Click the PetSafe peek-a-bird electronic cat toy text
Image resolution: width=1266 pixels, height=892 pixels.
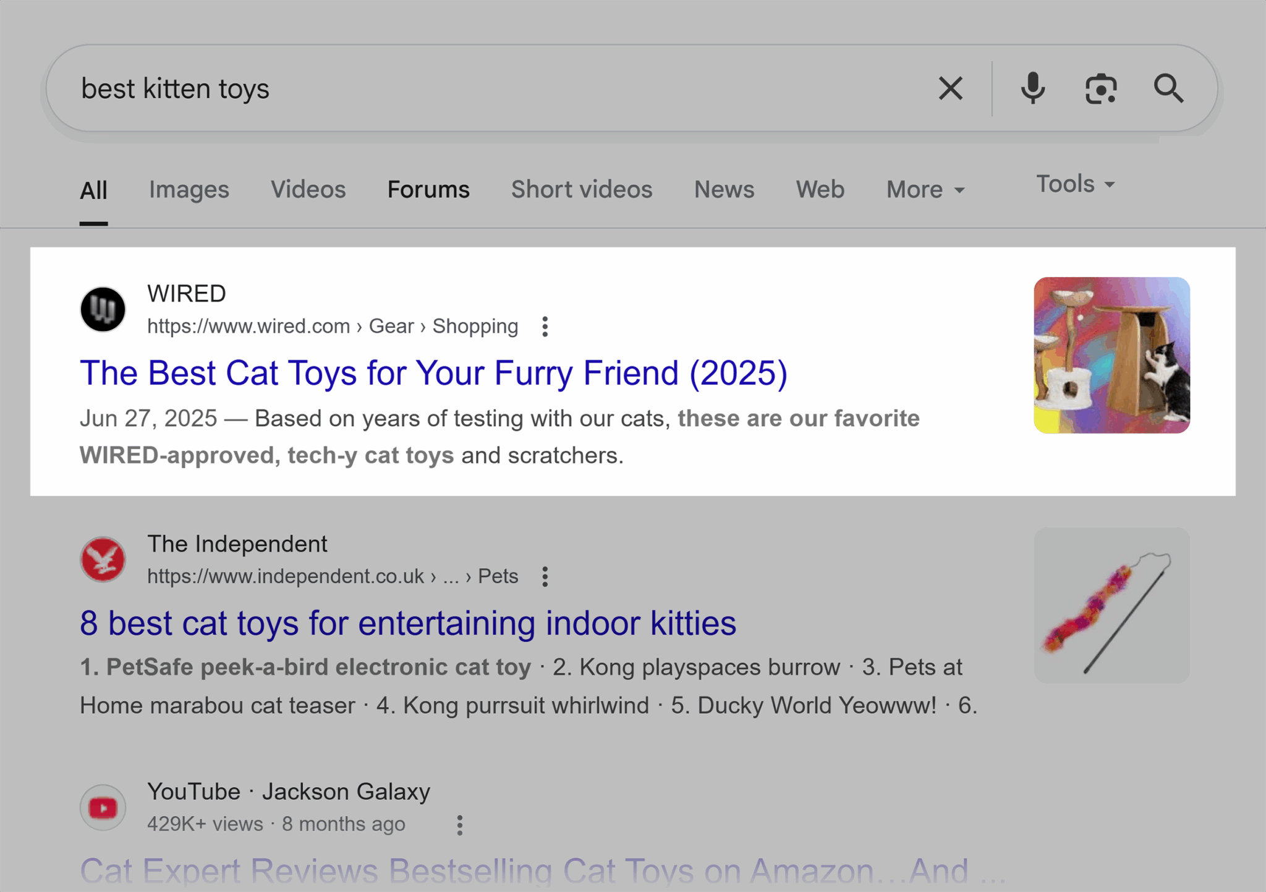pos(305,667)
